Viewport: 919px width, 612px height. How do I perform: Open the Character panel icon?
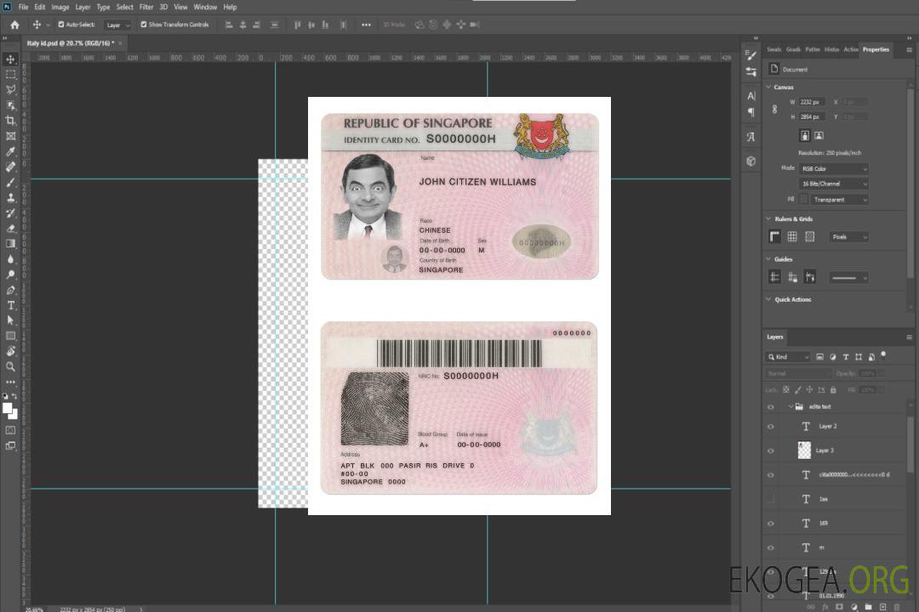coord(751,96)
